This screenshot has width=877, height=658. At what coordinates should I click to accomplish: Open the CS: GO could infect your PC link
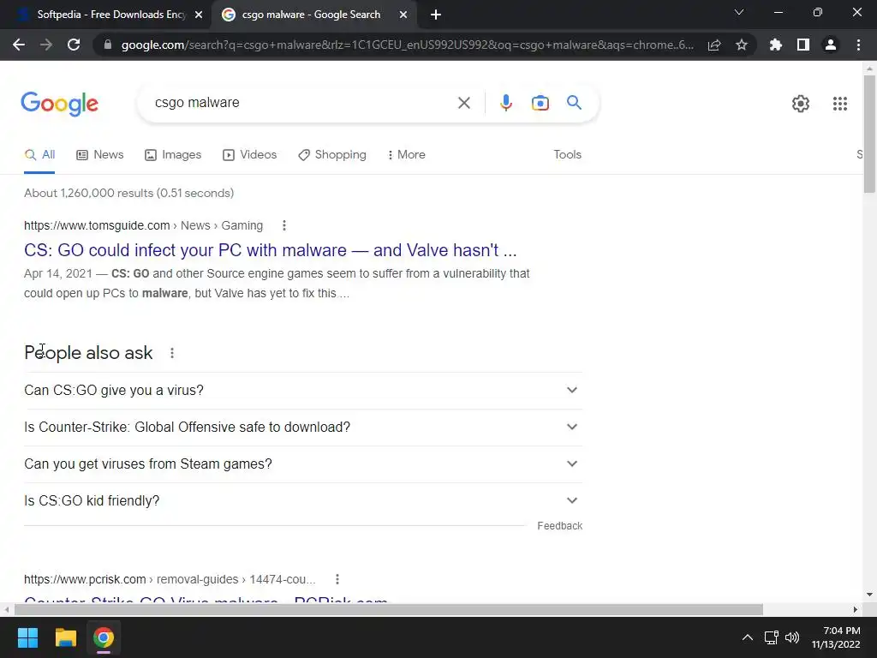[x=270, y=250]
